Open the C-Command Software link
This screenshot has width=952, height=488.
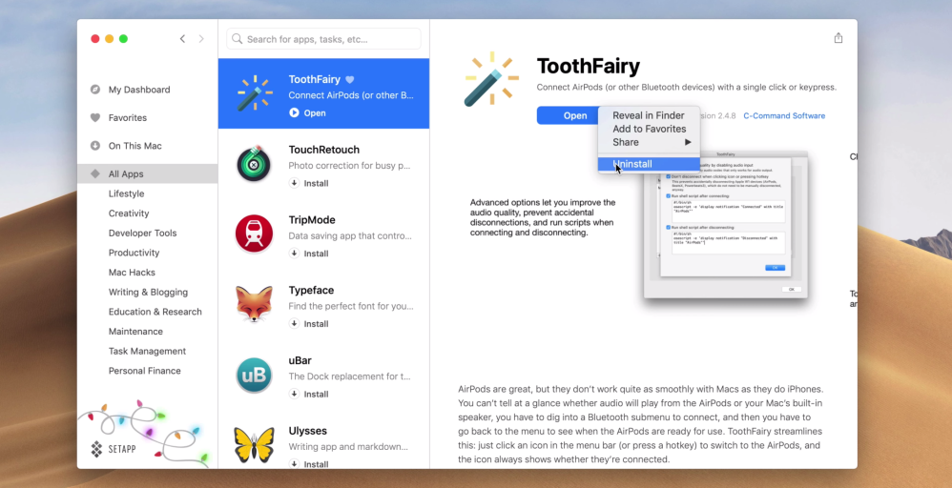784,116
